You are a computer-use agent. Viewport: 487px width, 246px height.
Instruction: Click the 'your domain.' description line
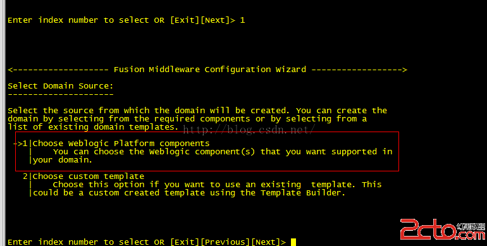tap(63, 160)
